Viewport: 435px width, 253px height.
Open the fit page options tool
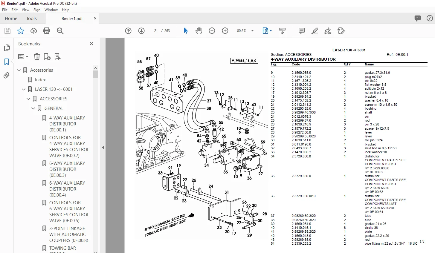point(267,31)
